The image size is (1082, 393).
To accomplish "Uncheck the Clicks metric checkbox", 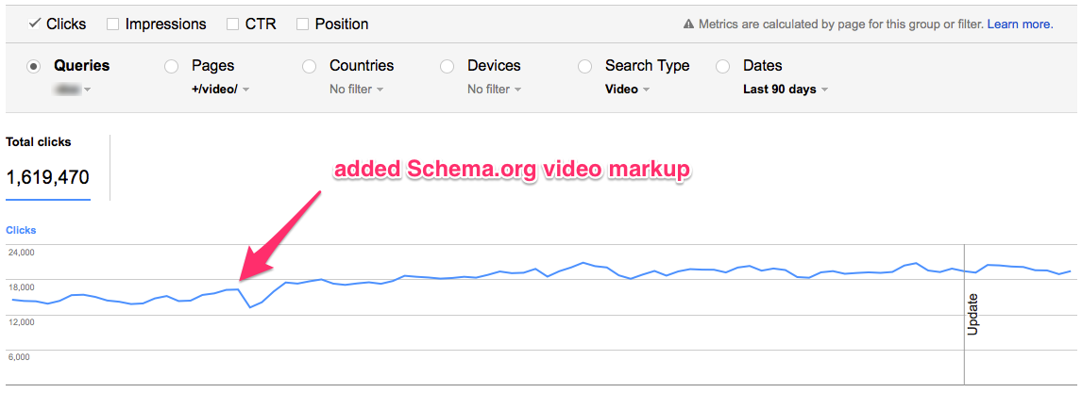I will 33,25.
